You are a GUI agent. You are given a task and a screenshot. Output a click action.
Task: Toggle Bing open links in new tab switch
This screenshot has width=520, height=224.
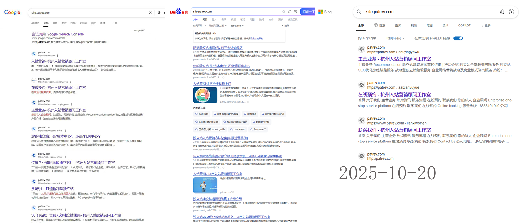(x=458, y=38)
